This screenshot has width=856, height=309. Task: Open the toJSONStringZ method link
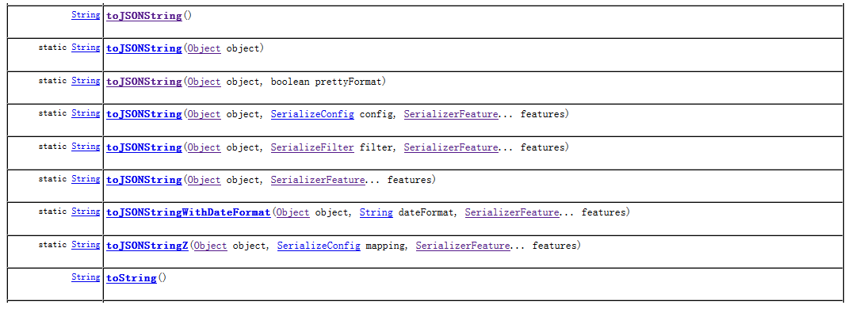(147, 246)
